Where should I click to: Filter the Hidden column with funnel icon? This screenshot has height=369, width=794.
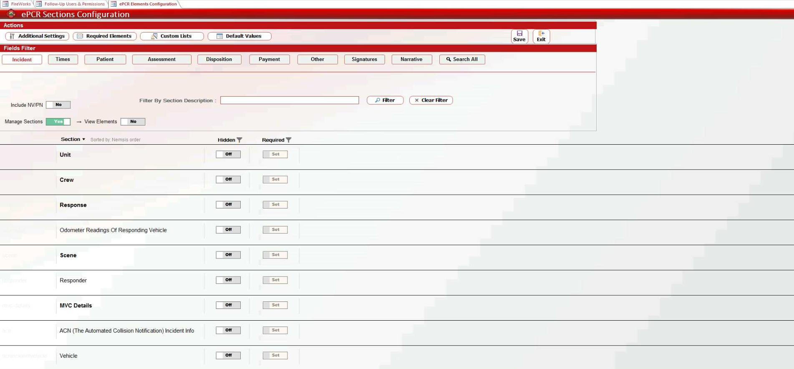pyautogui.click(x=239, y=140)
